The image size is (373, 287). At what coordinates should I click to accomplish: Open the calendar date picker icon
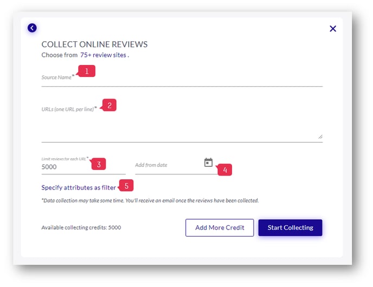[208, 162]
